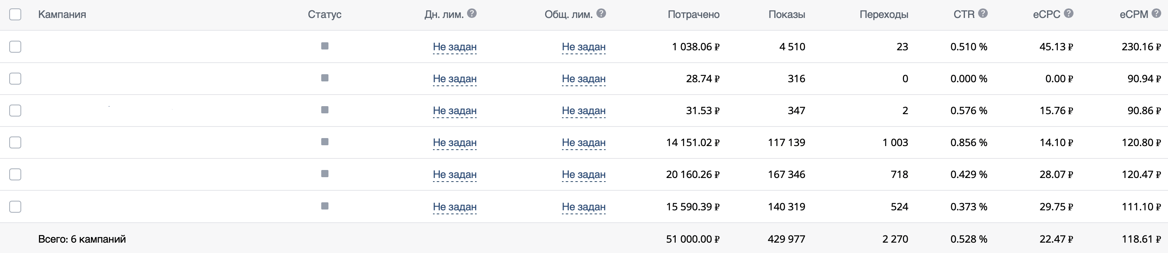Click status icon of 15 590.39 ₽ campaign
Image resolution: width=1168 pixels, height=253 pixels.
(325, 206)
